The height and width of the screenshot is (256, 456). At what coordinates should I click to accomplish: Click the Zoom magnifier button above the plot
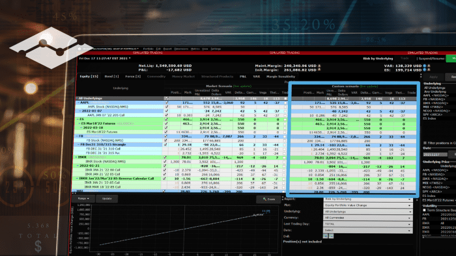click(268, 199)
